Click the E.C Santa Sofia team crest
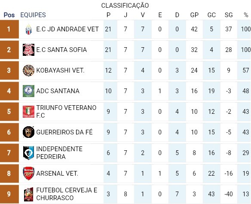 [28, 50]
